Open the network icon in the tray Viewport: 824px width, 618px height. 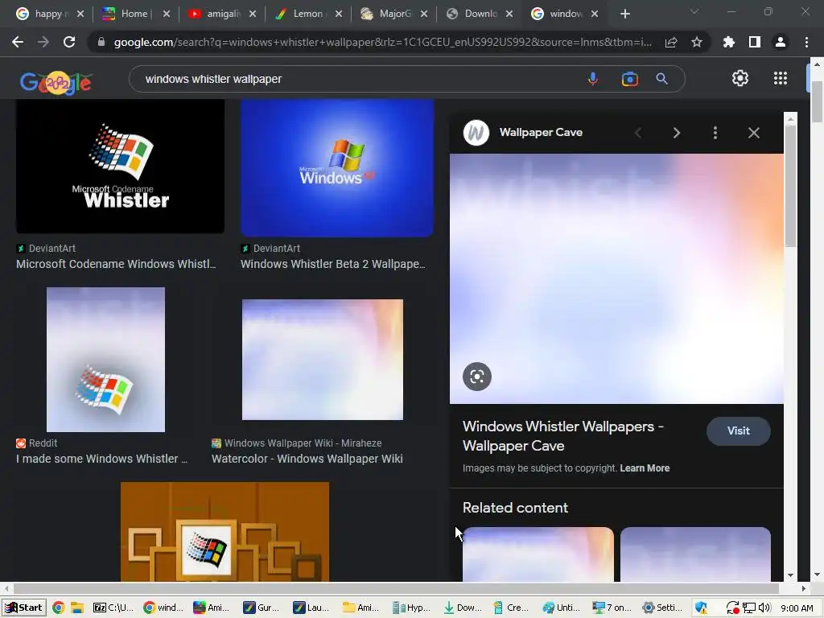[x=749, y=608]
